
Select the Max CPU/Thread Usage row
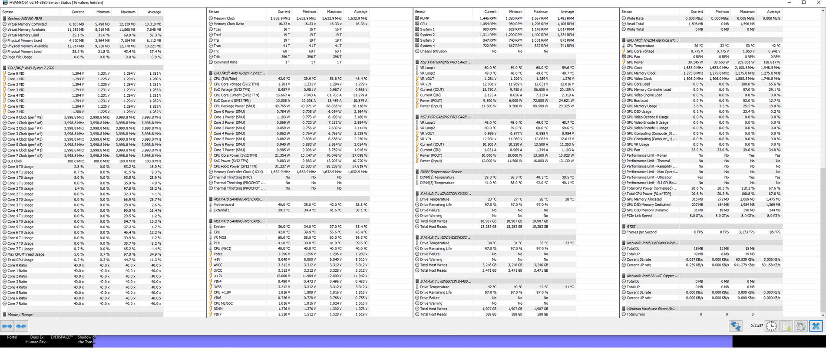(x=83, y=254)
